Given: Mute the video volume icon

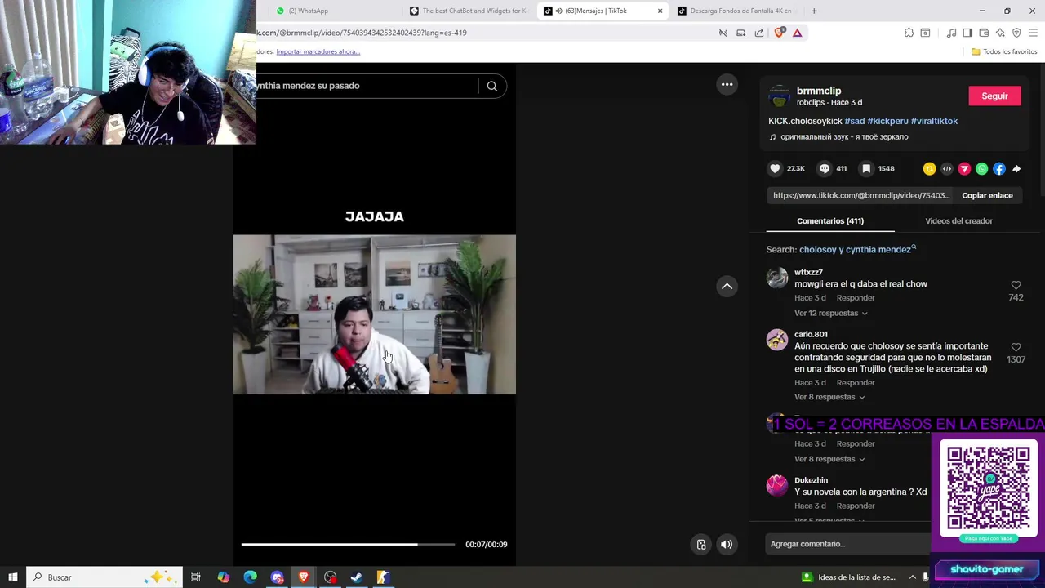Looking at the screenshot, I should point(727,545).
